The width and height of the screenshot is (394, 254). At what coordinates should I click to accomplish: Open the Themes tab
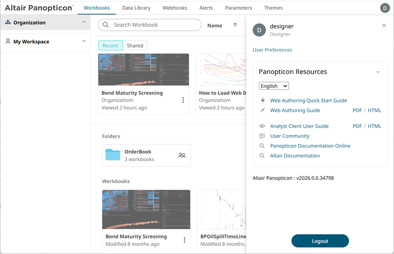[x=273, y=8]
